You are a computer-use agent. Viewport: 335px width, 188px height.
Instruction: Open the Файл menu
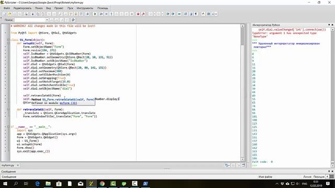point(7,8)
